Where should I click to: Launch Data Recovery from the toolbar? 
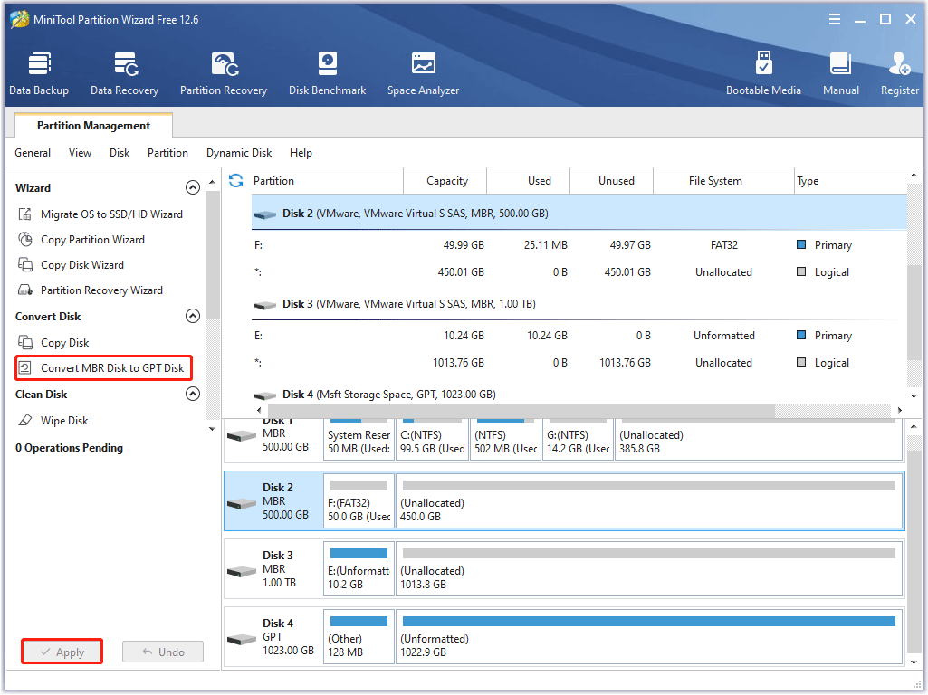pyautogui.click(x=124, y=73)
